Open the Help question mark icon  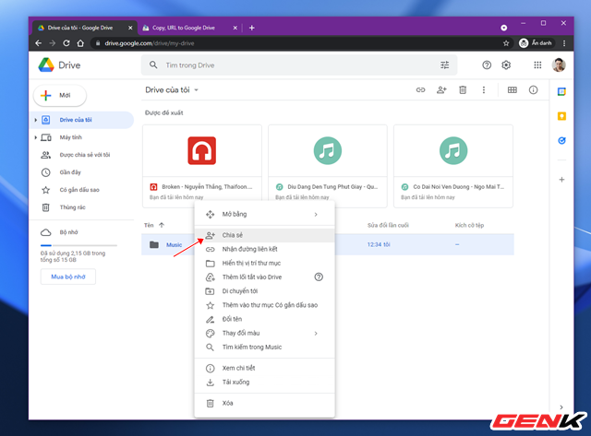pyautogui.click(x=487, y=65)
